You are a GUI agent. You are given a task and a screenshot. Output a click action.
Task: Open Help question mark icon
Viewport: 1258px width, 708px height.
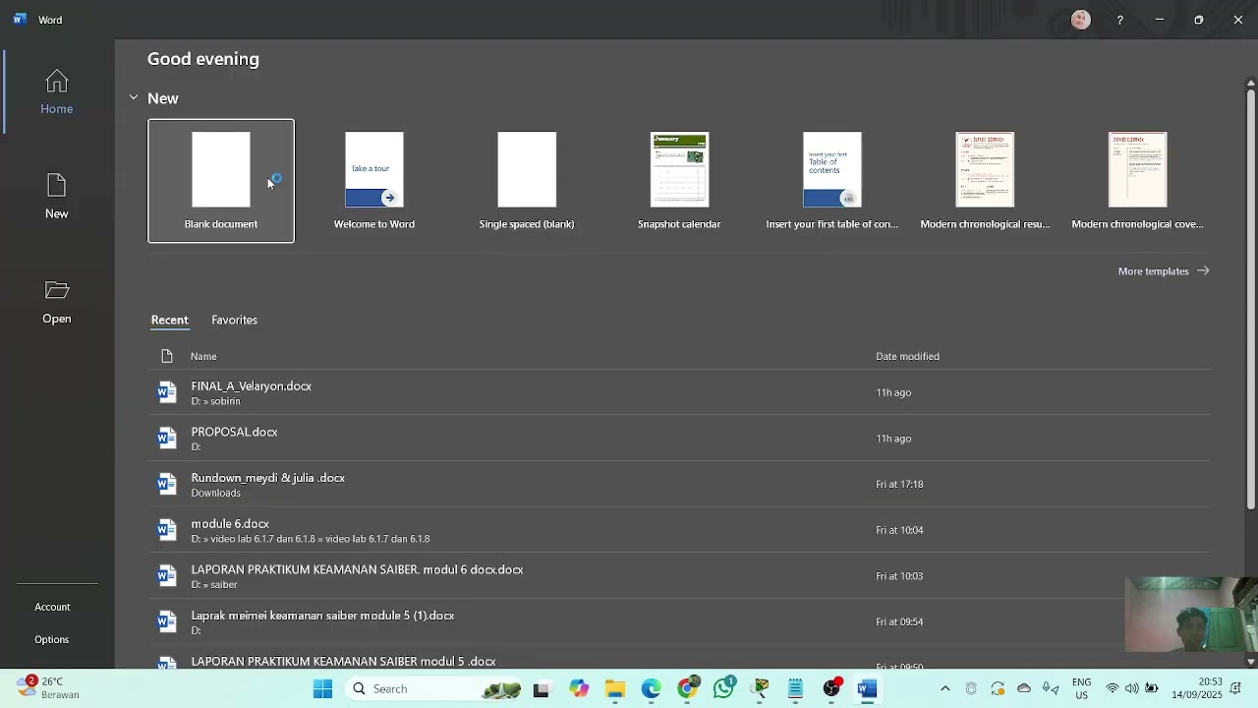coord(1119,20)
